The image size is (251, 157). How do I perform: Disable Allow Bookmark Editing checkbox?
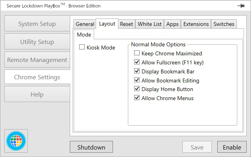click(x=137, y=80)
